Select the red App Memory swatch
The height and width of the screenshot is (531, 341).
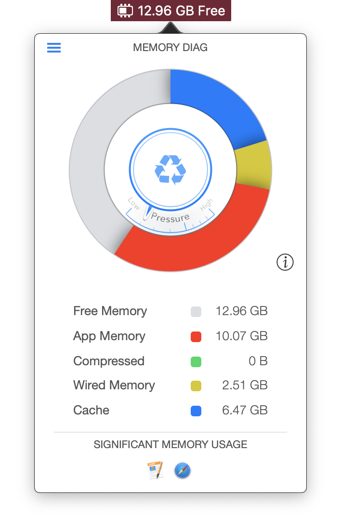point(196,336)
